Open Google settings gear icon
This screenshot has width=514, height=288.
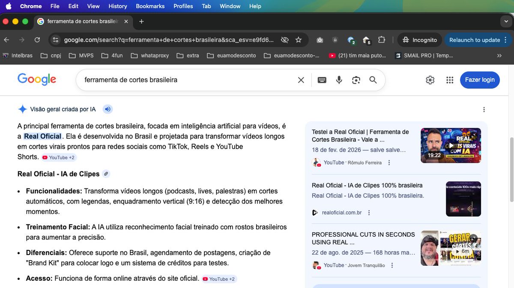430,80
